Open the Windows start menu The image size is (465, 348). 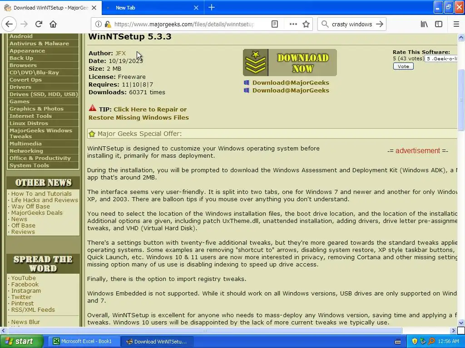[21, 342]
